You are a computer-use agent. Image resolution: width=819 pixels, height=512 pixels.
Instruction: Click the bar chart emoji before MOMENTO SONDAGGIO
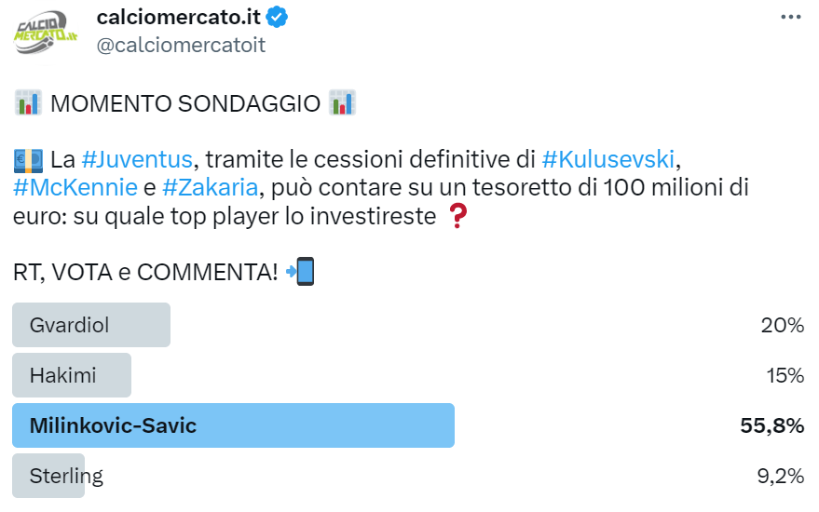pos(29,103)
